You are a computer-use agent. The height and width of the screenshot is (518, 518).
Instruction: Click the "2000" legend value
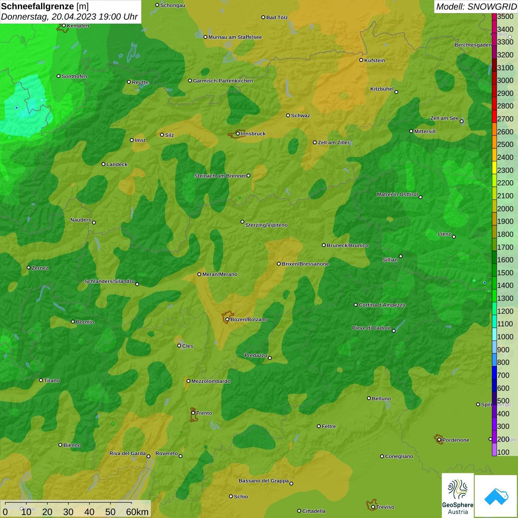tap(505, 208)
